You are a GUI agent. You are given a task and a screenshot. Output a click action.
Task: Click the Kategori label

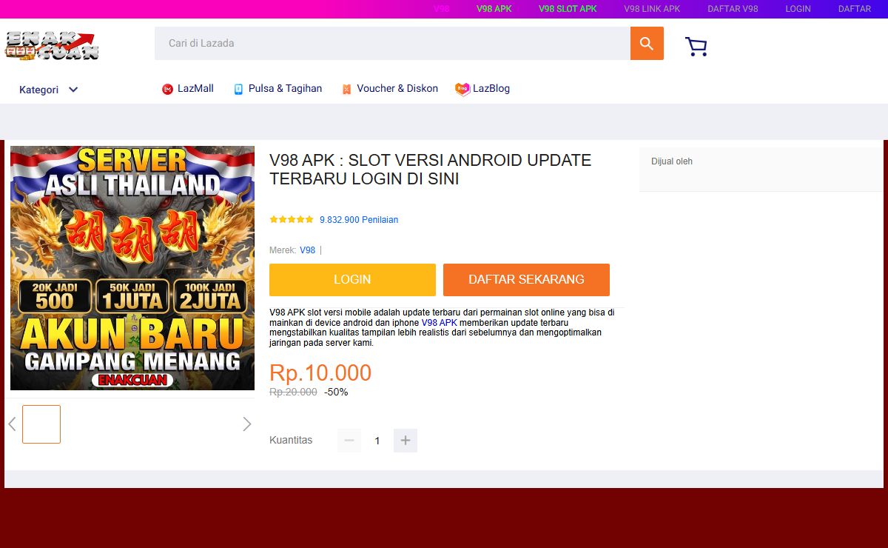[38, 90]
